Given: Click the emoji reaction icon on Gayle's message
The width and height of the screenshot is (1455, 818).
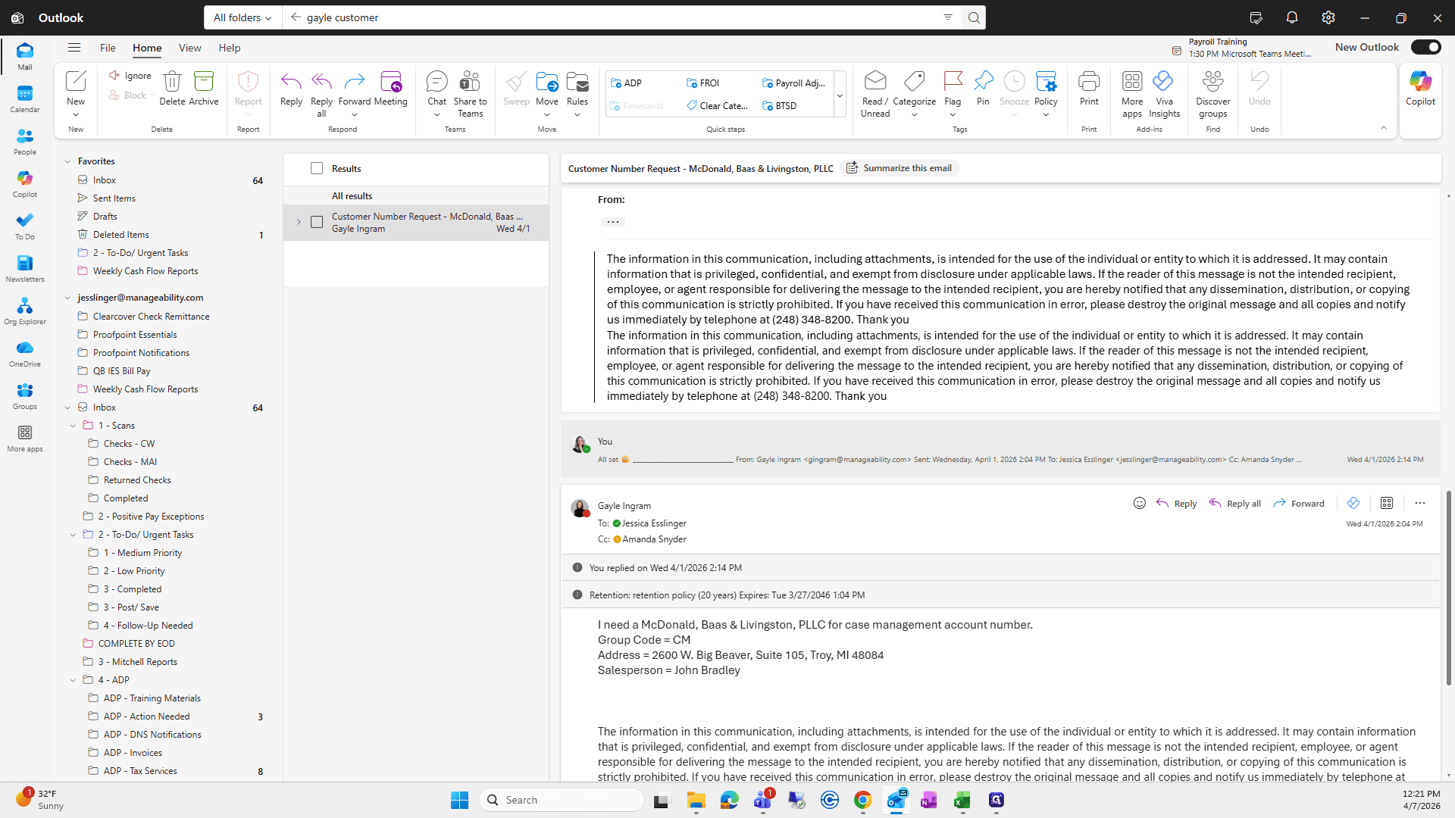Looking at the screenshot, I should tap(1139, 503).
